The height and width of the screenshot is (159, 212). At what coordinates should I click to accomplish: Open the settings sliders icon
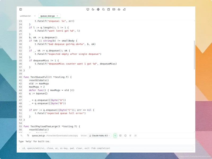pos(28,135)
